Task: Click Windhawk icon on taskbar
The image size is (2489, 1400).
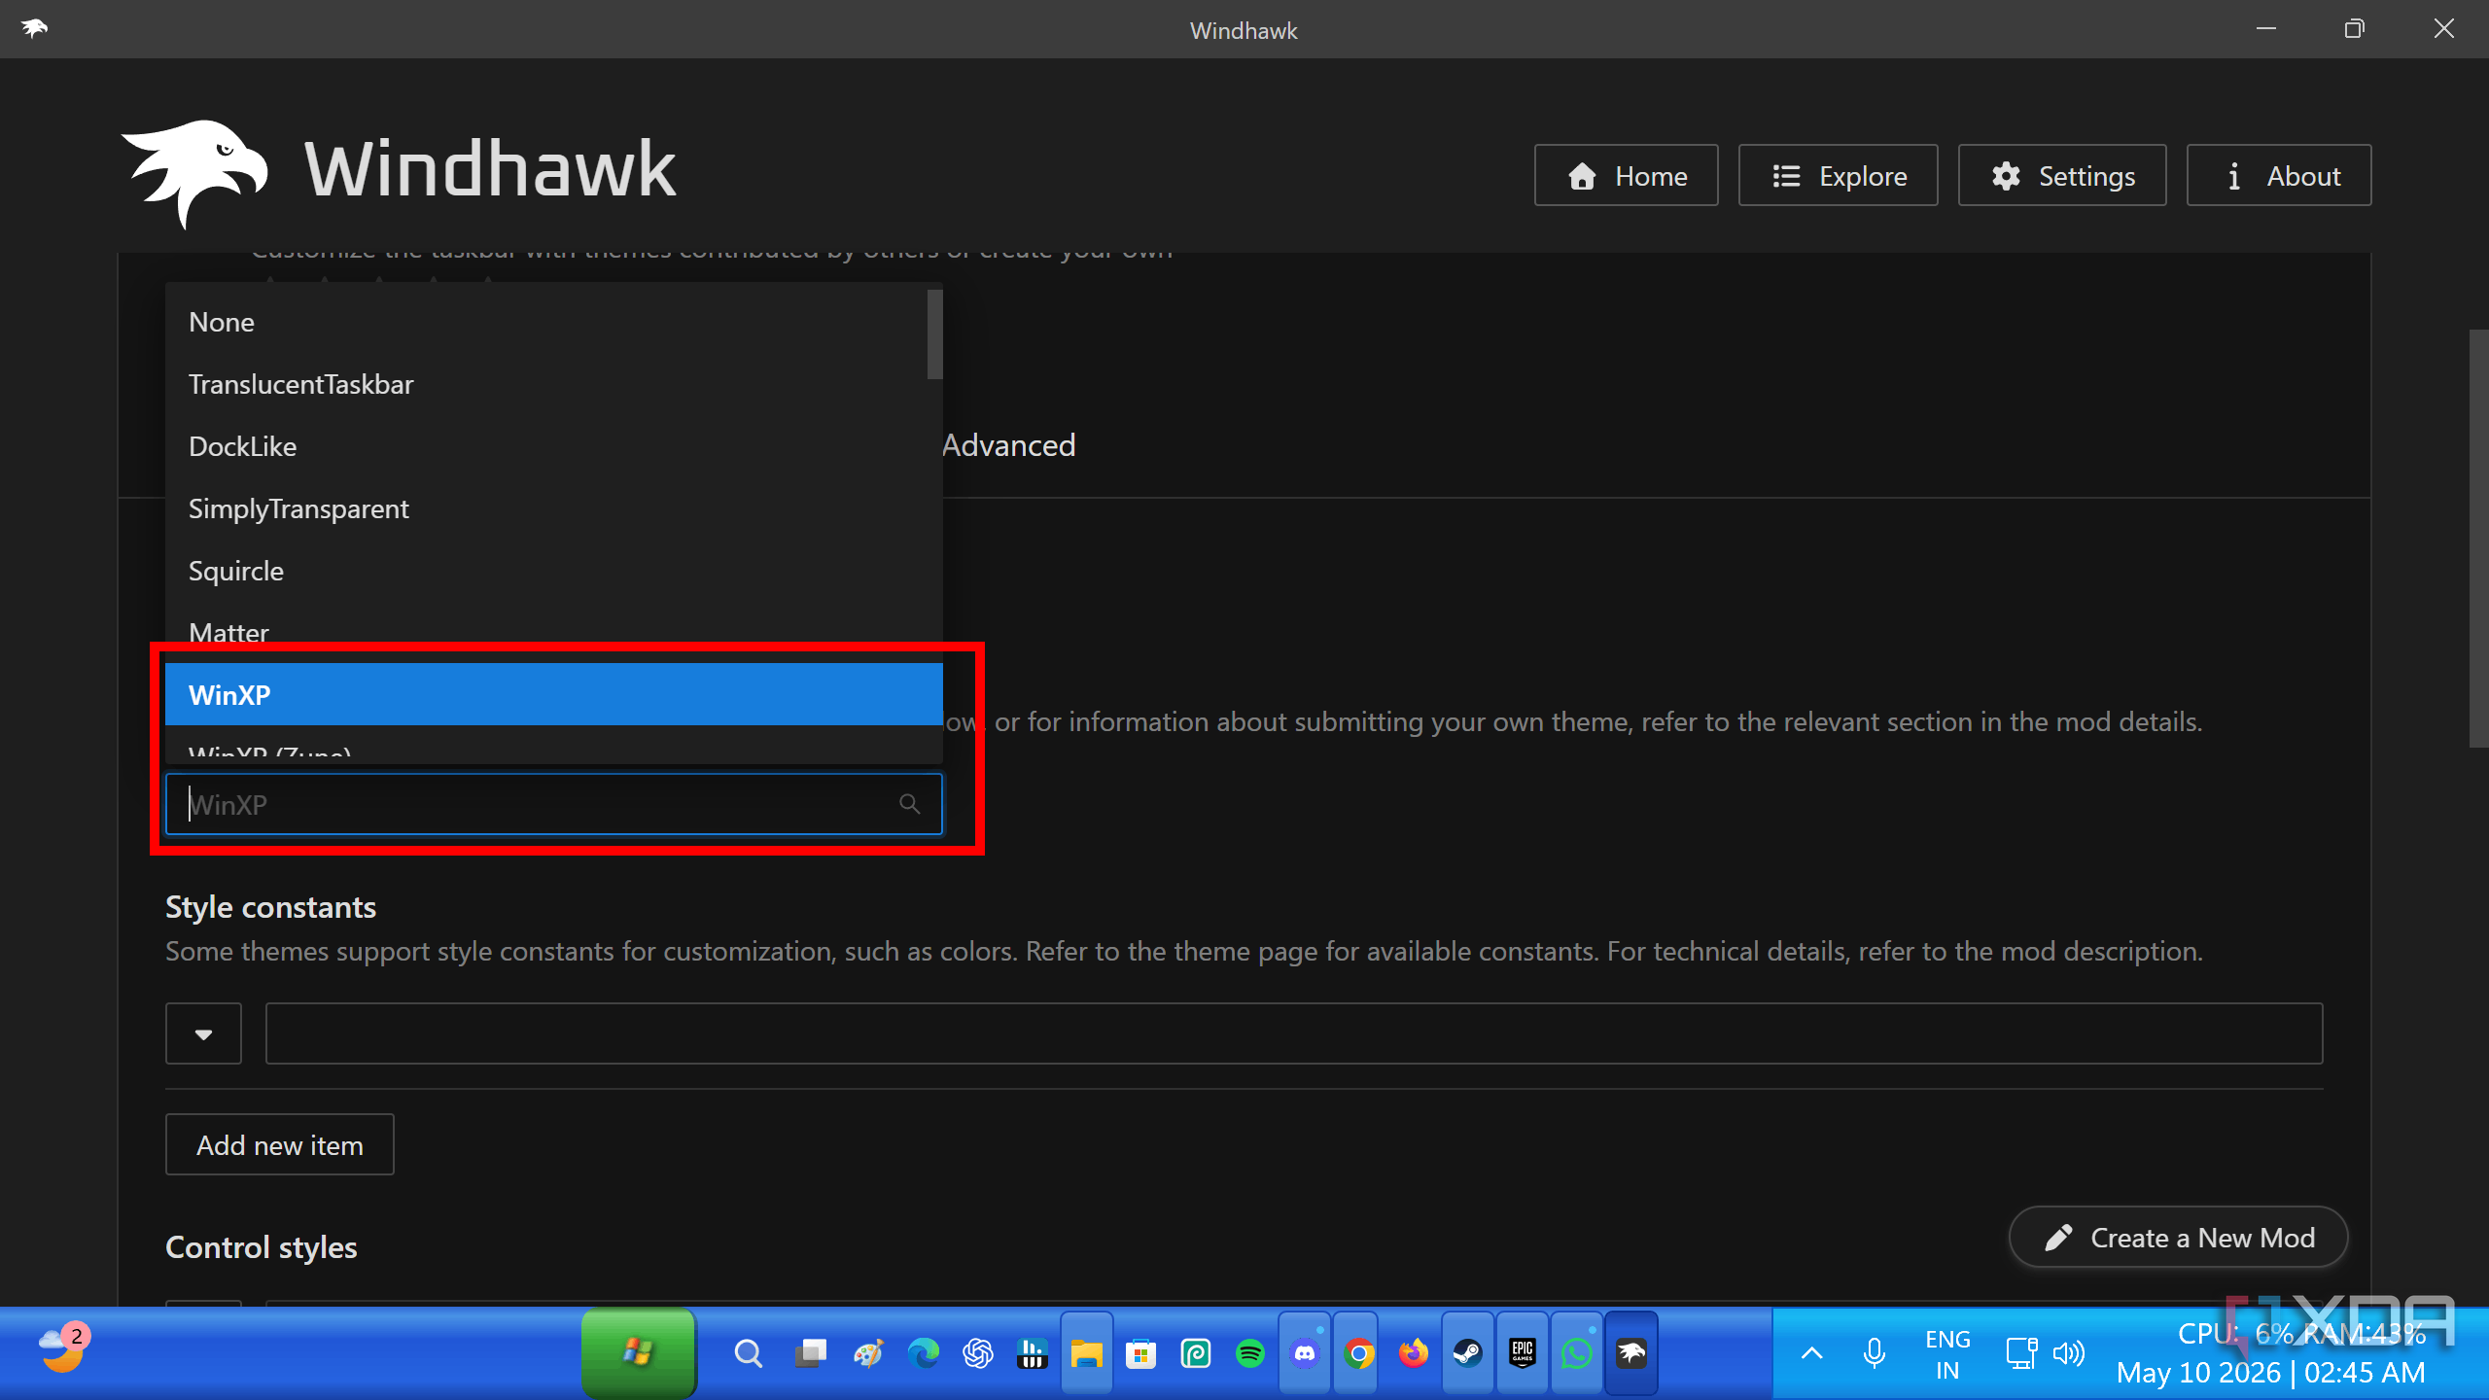Action: [x=1631, y=1353]
